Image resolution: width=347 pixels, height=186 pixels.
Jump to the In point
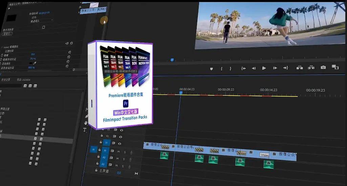[243, 68]
